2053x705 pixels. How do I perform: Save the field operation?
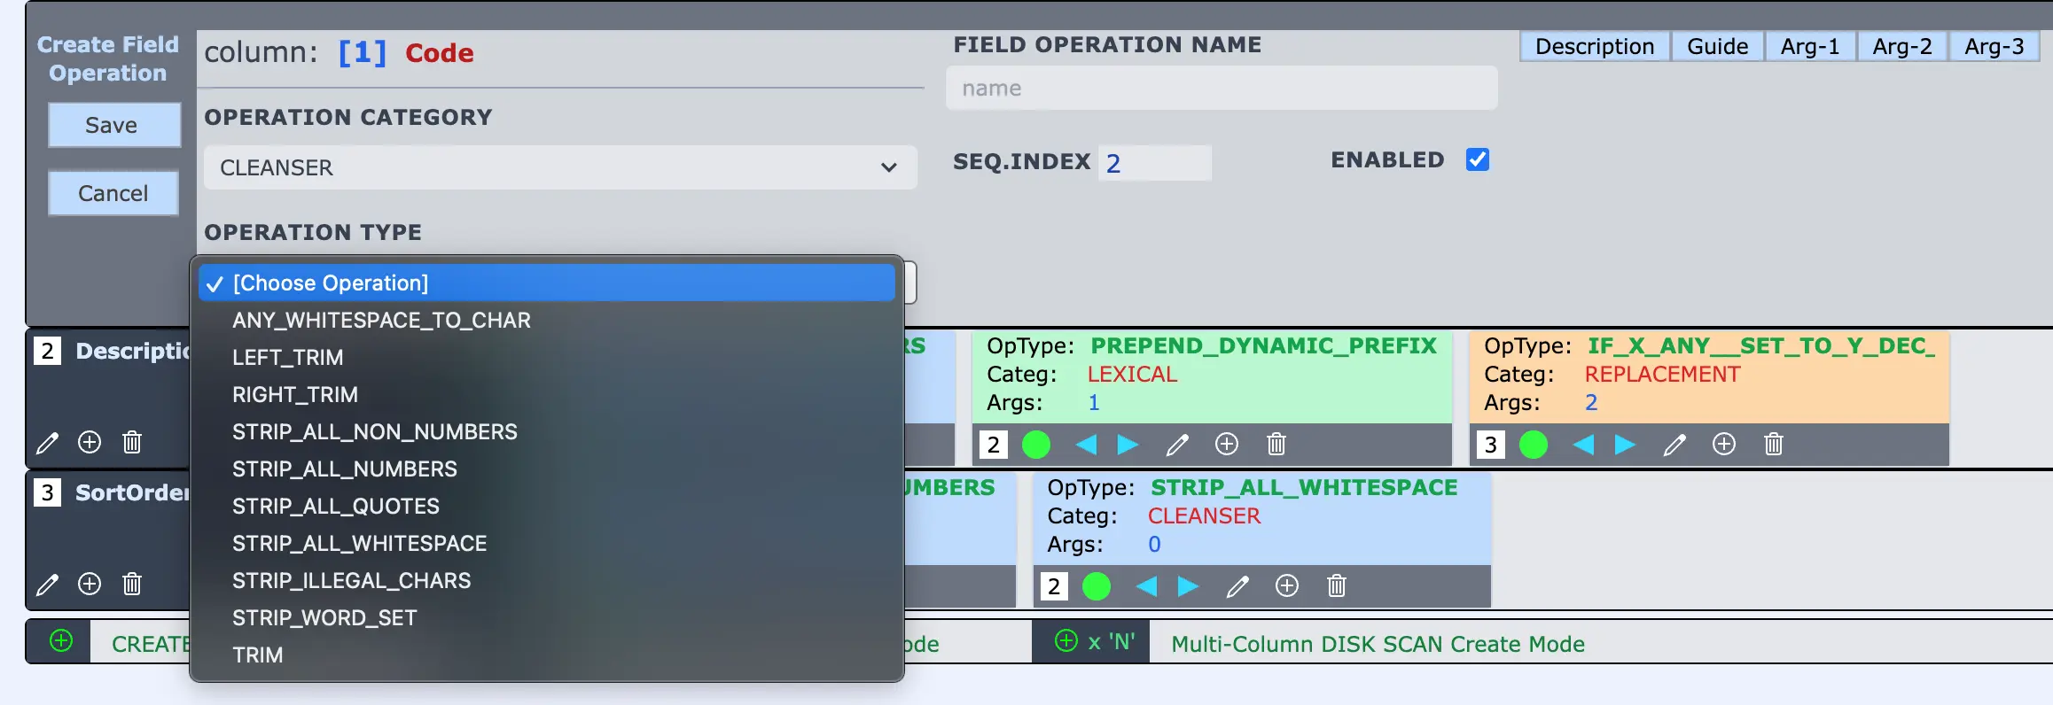tap(113, 125)
